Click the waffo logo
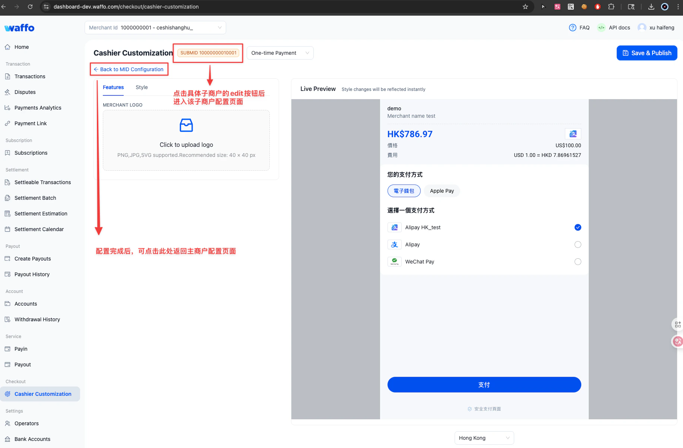Viewport: 683px width, 448px height. click(x=19, y=28)
